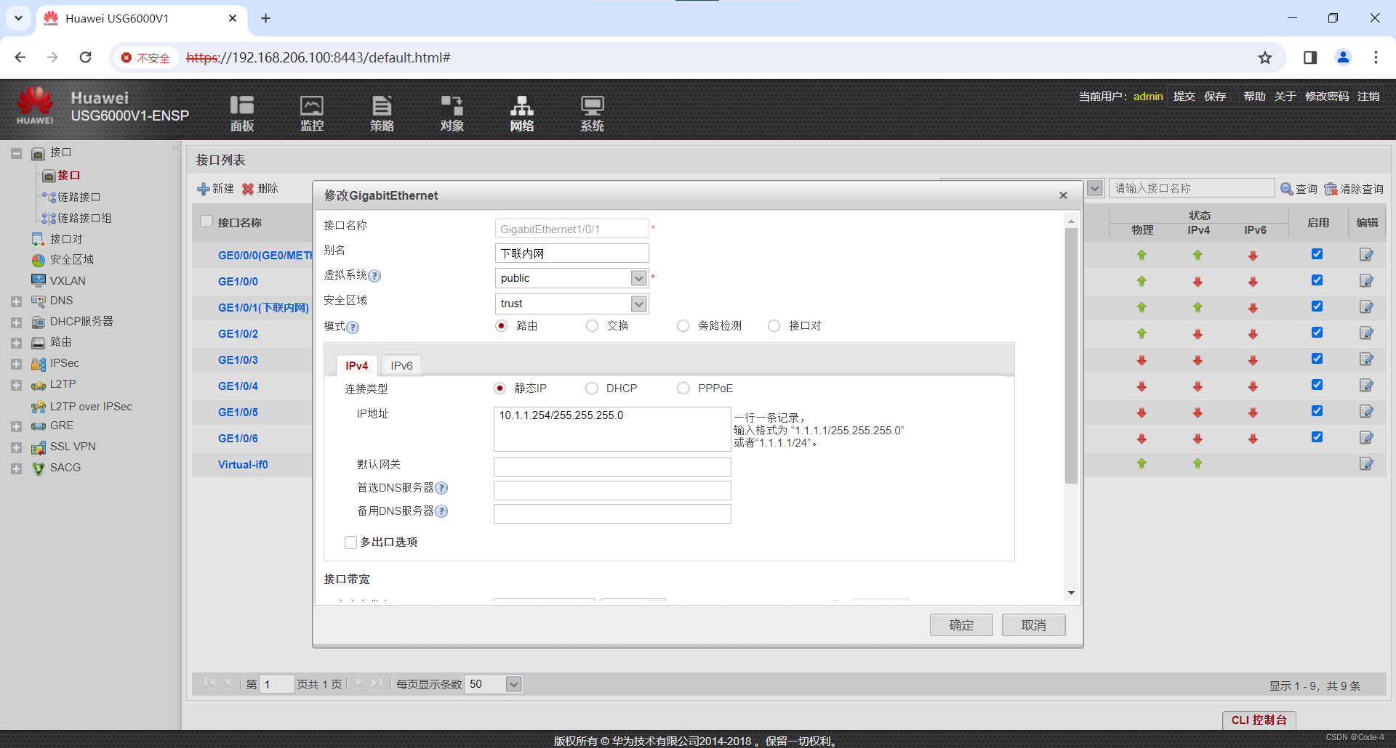Select PPPoE connection type
Image resolution: width=1396 pixels, height=748 pixels.
pyautogui.click(x=683, y=389)
